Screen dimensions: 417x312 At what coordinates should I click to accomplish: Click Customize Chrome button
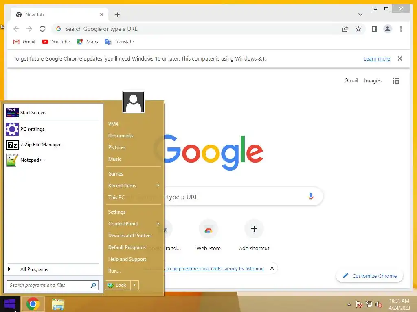coord(370,276)
